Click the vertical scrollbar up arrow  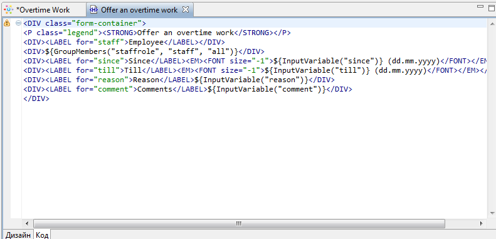(492, 24)
